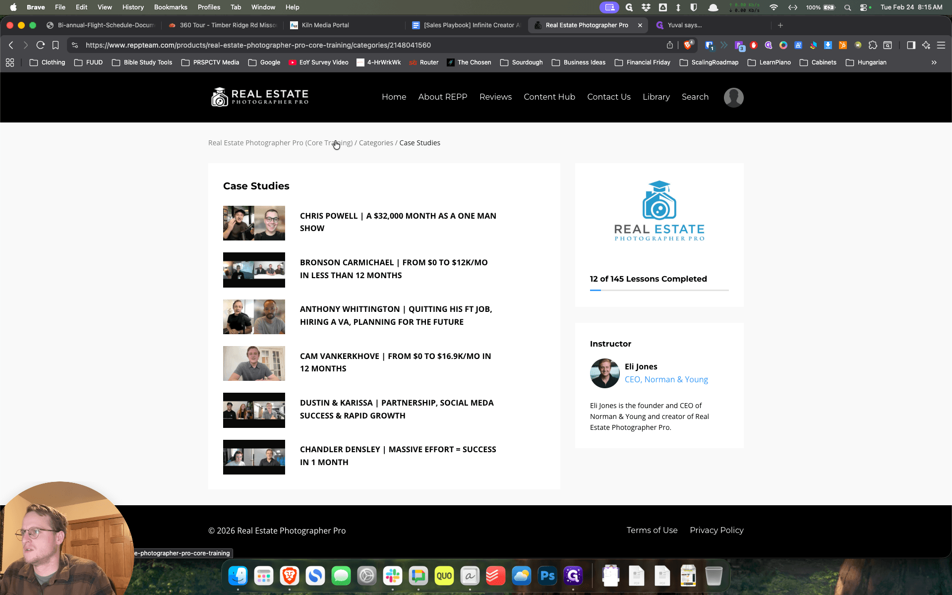Open Finder from the dock
The image size is (952, 595).
pos(238,576)
